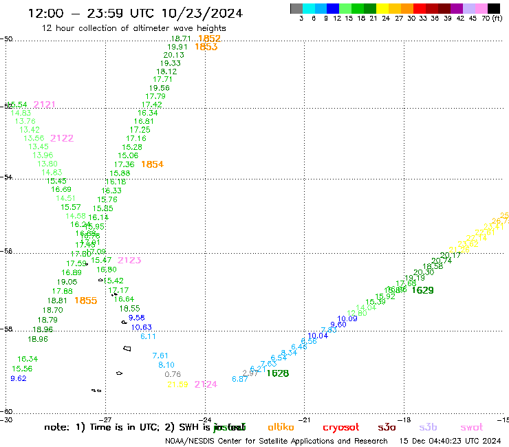
Task: Select the blue value "10.63"
Action: point(142,327)
